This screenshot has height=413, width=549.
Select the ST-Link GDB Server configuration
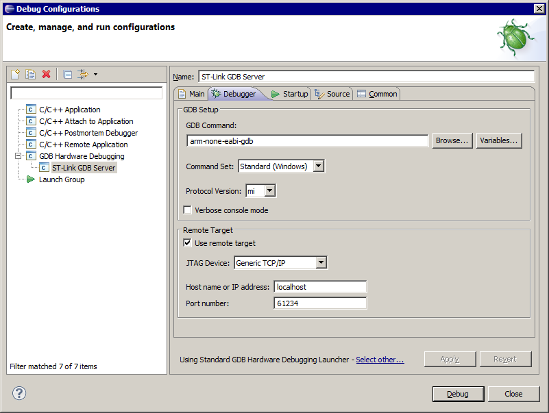point(84,168)
